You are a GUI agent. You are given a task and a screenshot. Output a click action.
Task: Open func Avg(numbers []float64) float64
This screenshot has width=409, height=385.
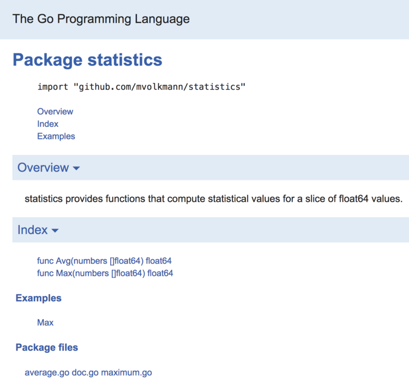pyautogui.click(x=104, y=261)
